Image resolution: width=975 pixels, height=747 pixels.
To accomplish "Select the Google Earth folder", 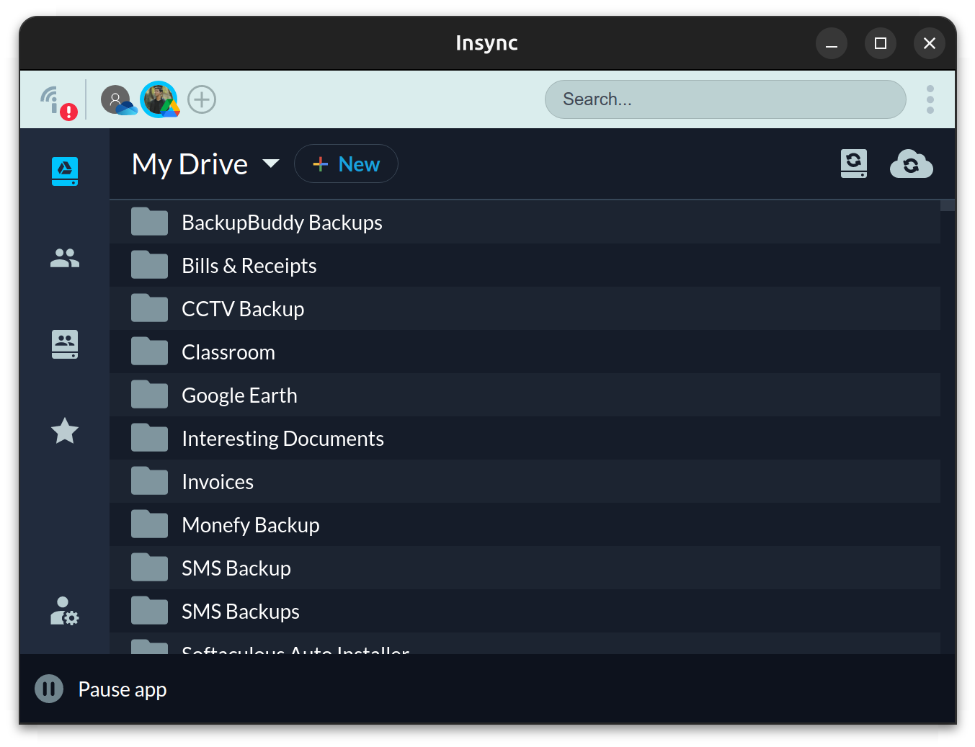I will [239, 395].
